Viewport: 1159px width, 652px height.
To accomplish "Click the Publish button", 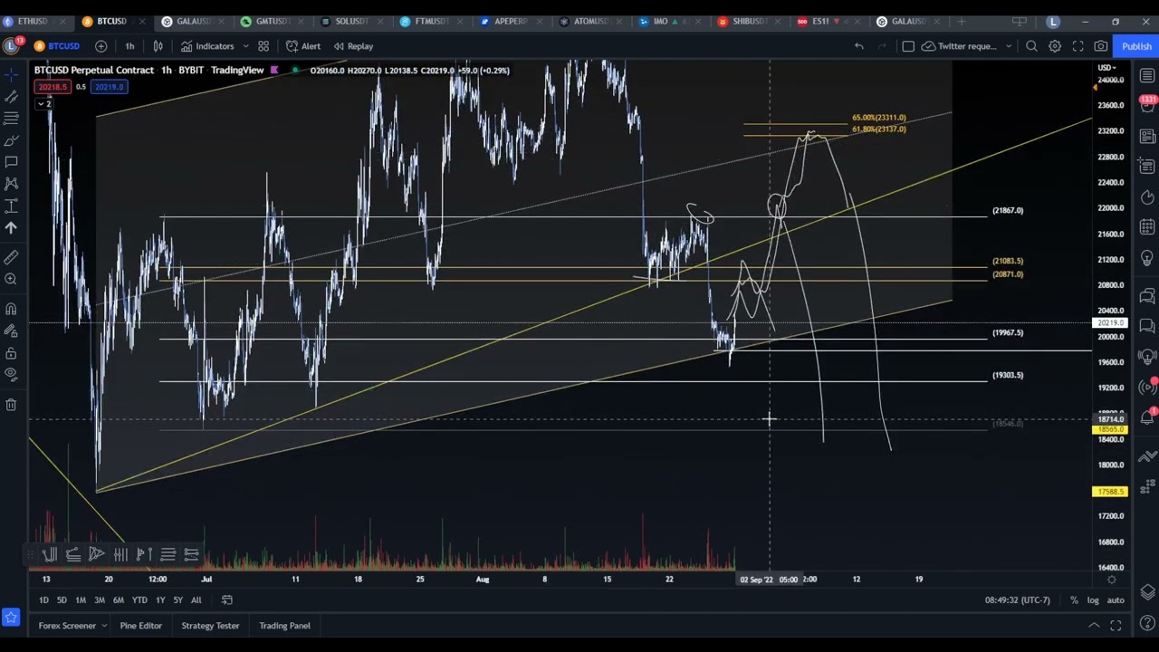I will [1136, 46].
